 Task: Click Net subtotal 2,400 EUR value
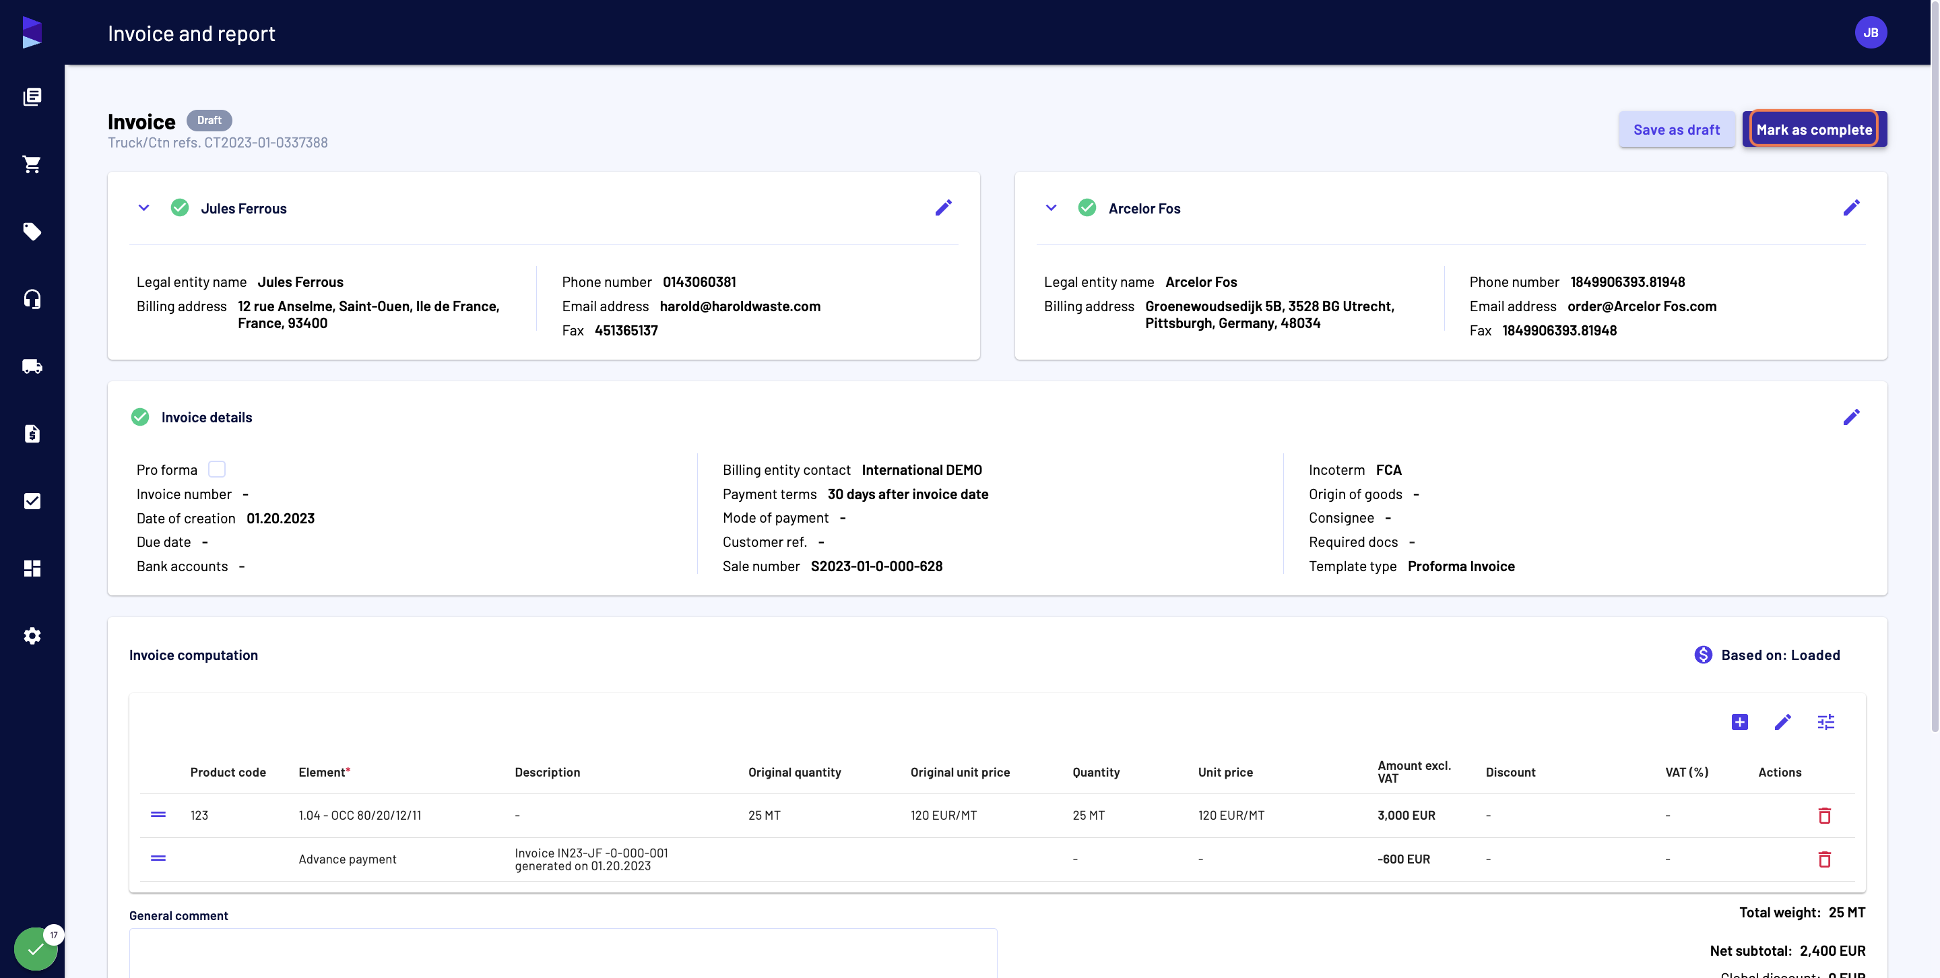pos(1832,951)
